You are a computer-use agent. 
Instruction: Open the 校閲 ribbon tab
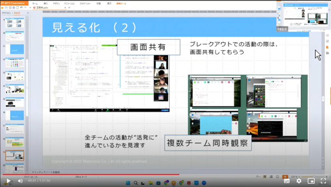[x=98, y=4]
